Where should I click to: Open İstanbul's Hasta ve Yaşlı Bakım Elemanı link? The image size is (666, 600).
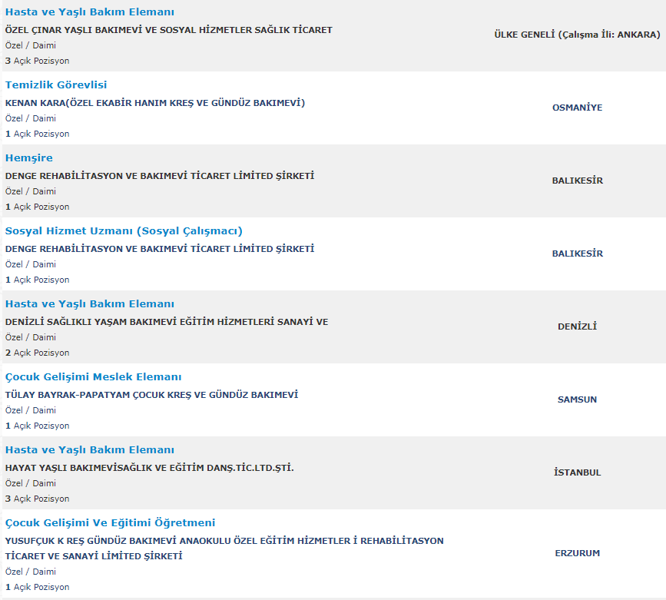89,450
